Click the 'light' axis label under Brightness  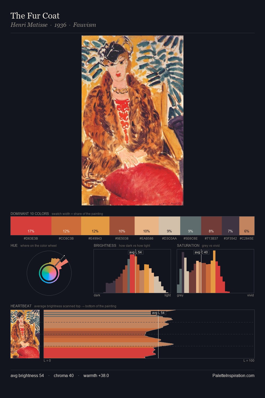pyautogui.click(x=168, y=295)
